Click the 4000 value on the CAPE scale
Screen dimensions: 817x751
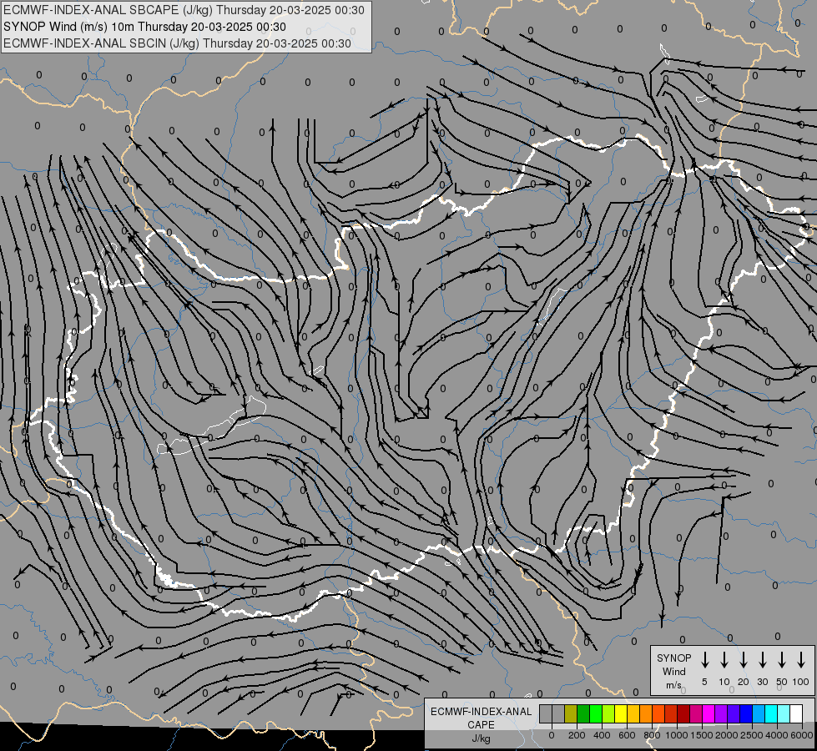tap(777, 735)
